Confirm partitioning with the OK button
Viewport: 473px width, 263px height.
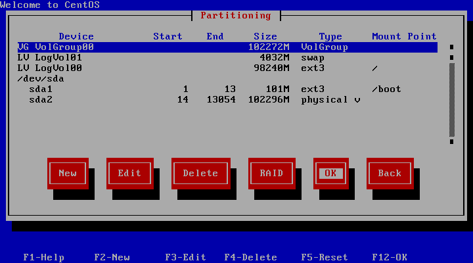(330, 173)
